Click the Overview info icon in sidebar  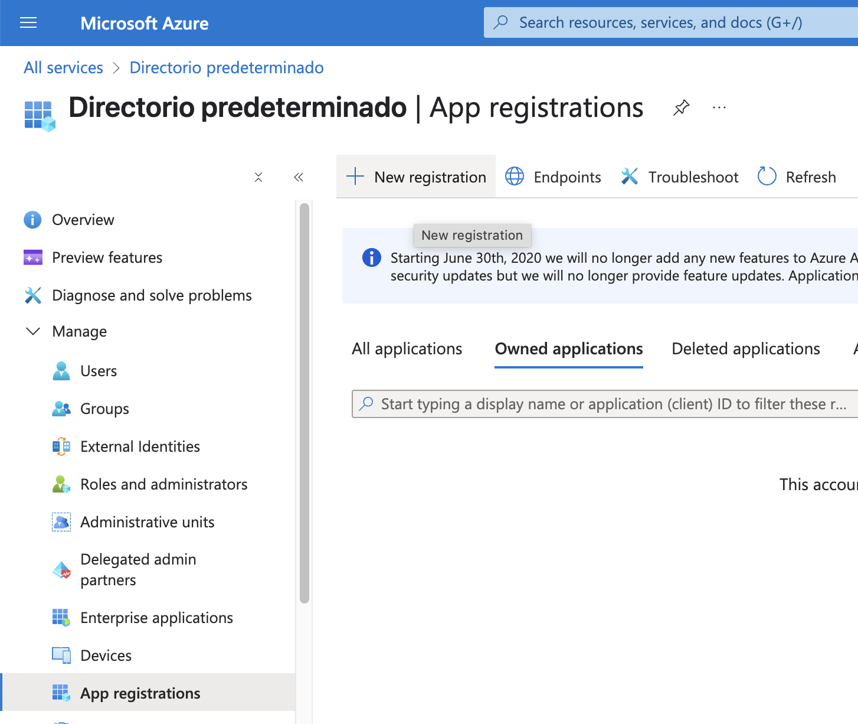[x=32, y=220]
